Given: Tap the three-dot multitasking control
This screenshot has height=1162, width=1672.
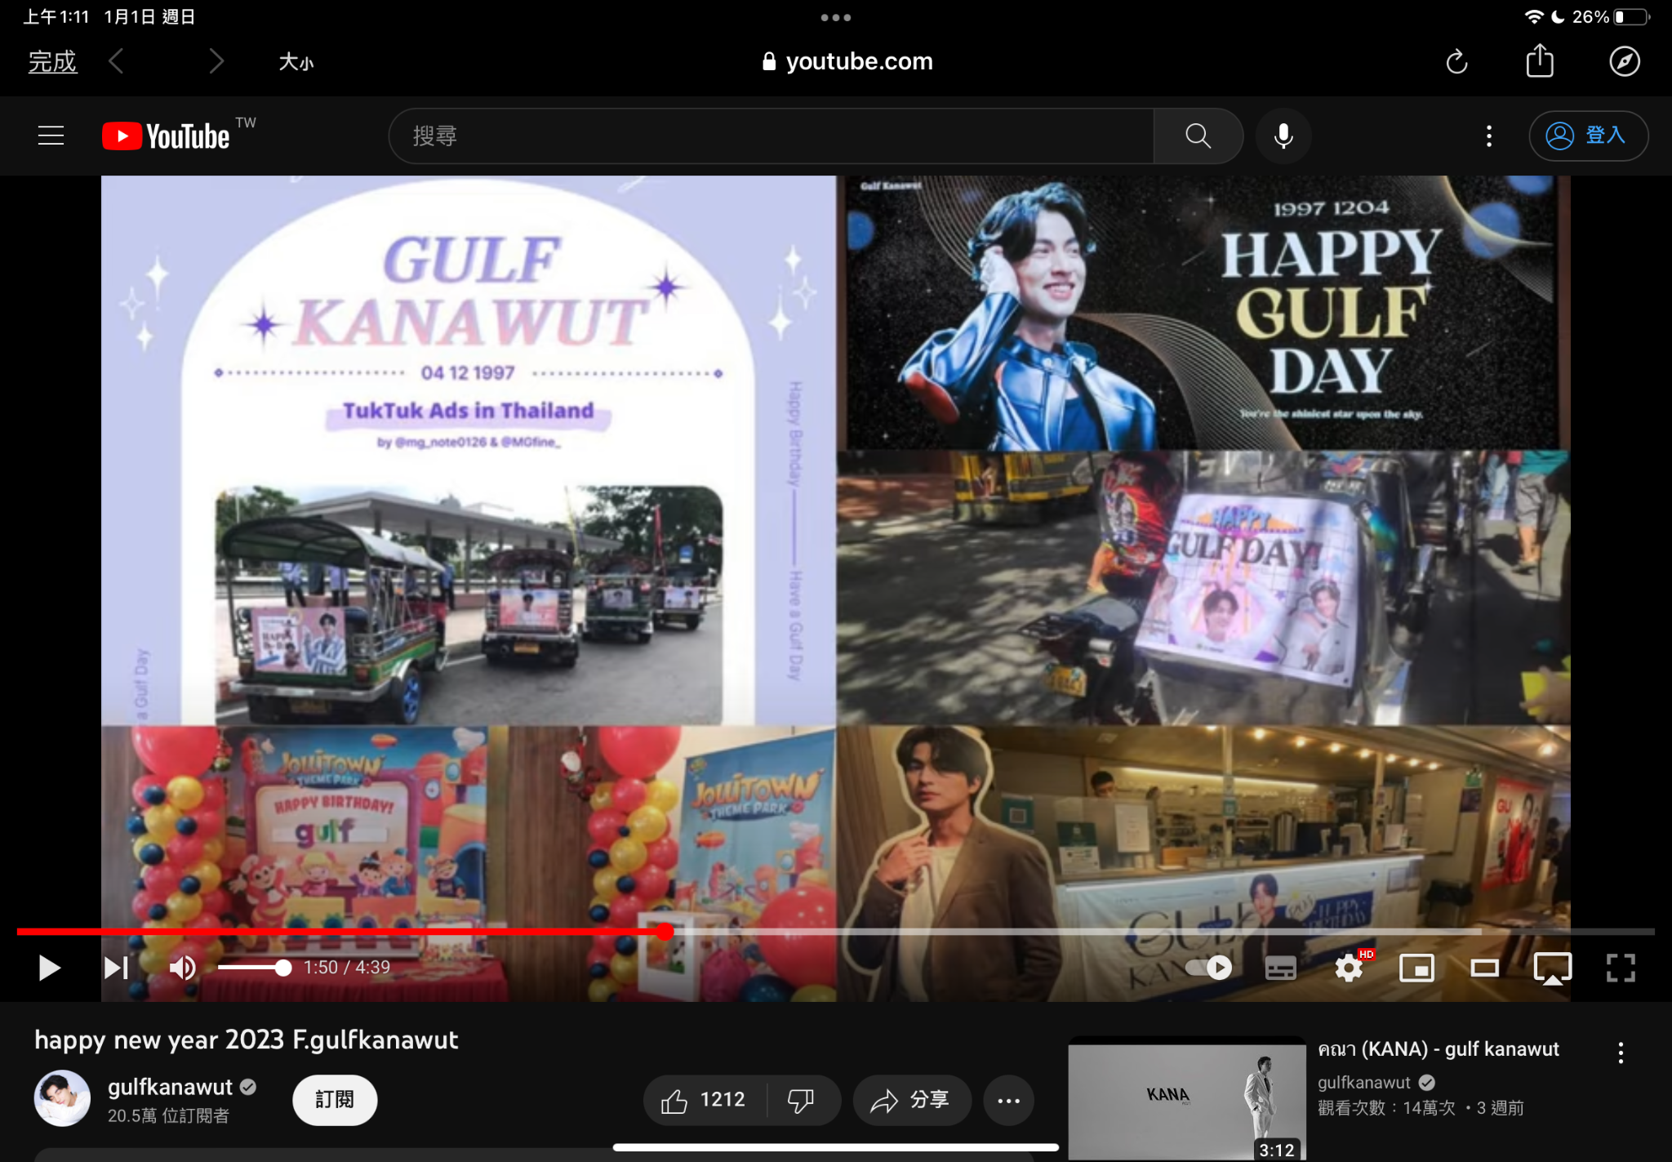Looking at the screenshot, I should (x=836, y=17).
